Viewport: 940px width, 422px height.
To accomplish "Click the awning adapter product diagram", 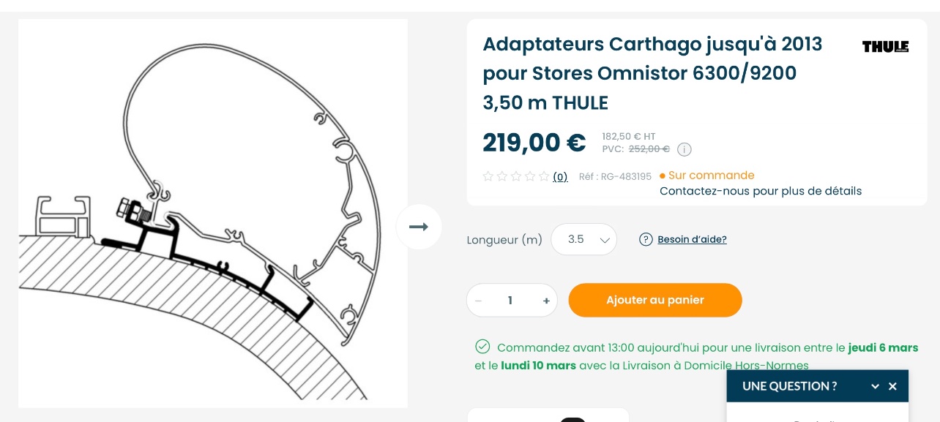I will point(212,213).
